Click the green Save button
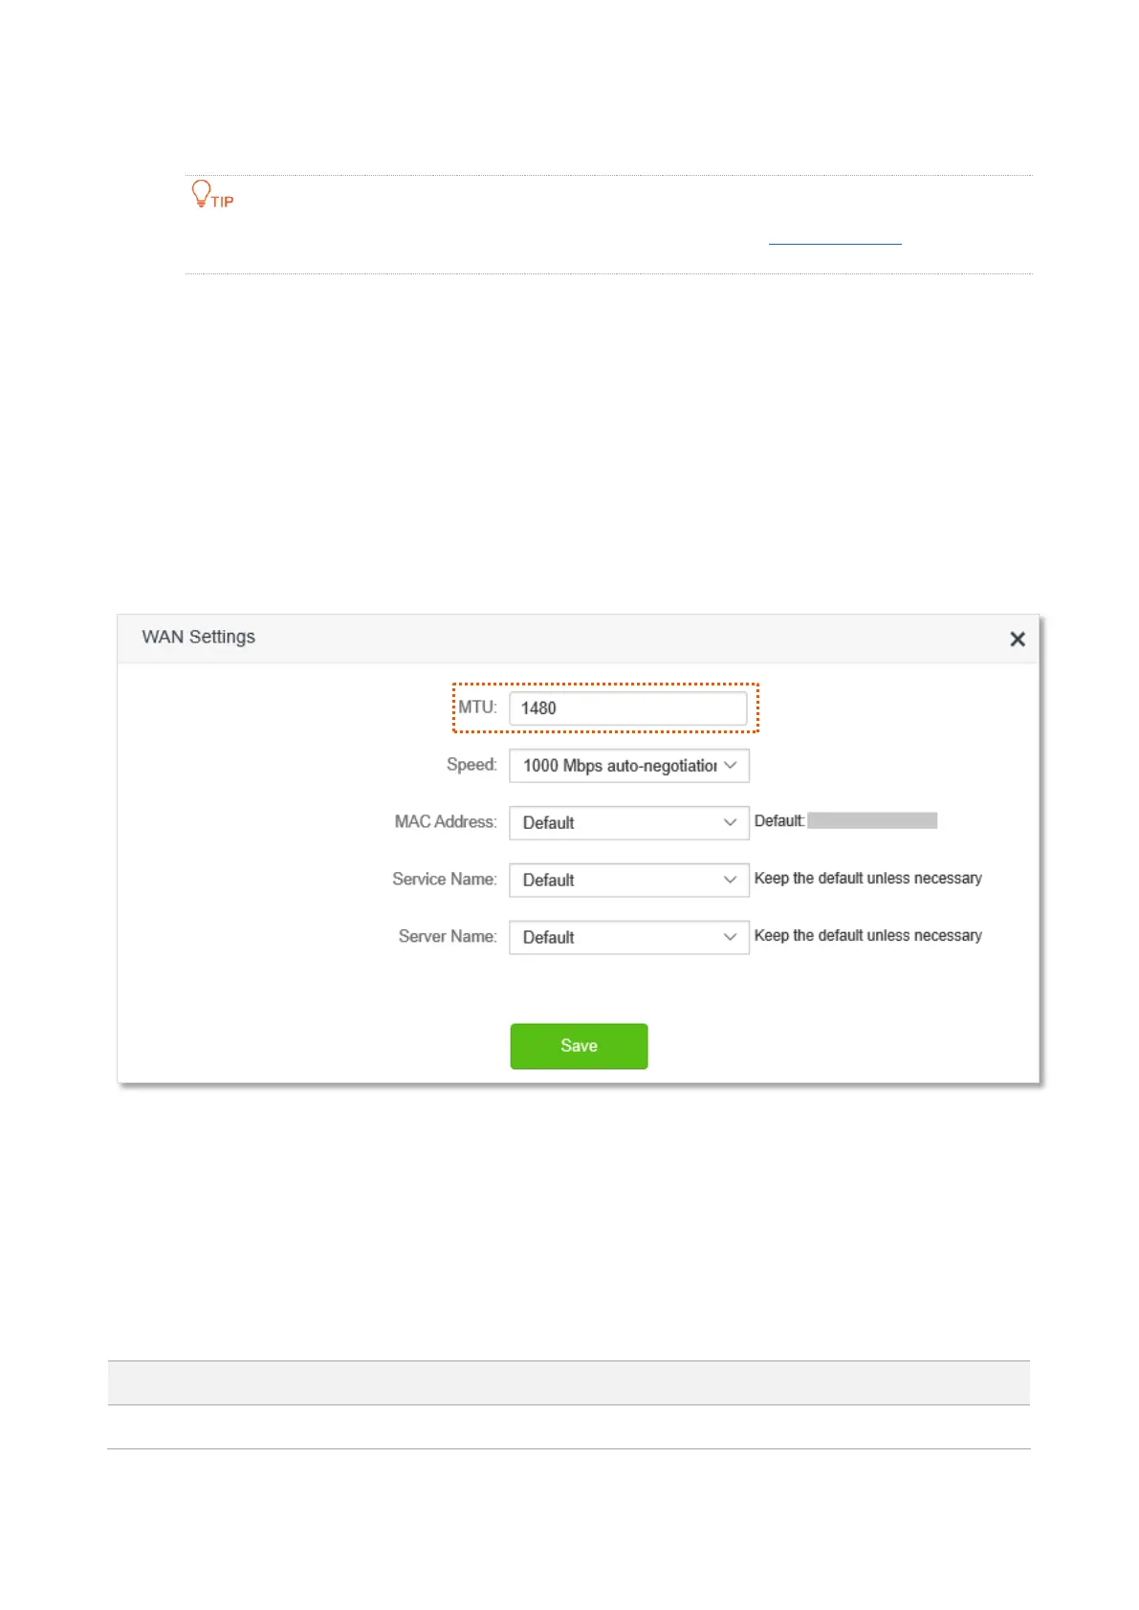The height and width of the screenshot is (1610, 1139). 580,1046
